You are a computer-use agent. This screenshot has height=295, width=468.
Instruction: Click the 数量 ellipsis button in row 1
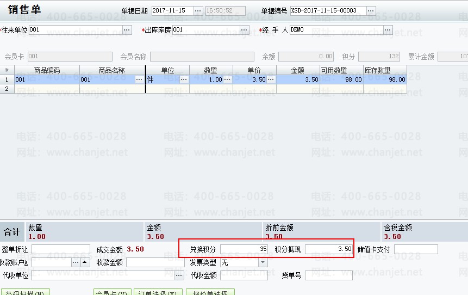(227, 79)
